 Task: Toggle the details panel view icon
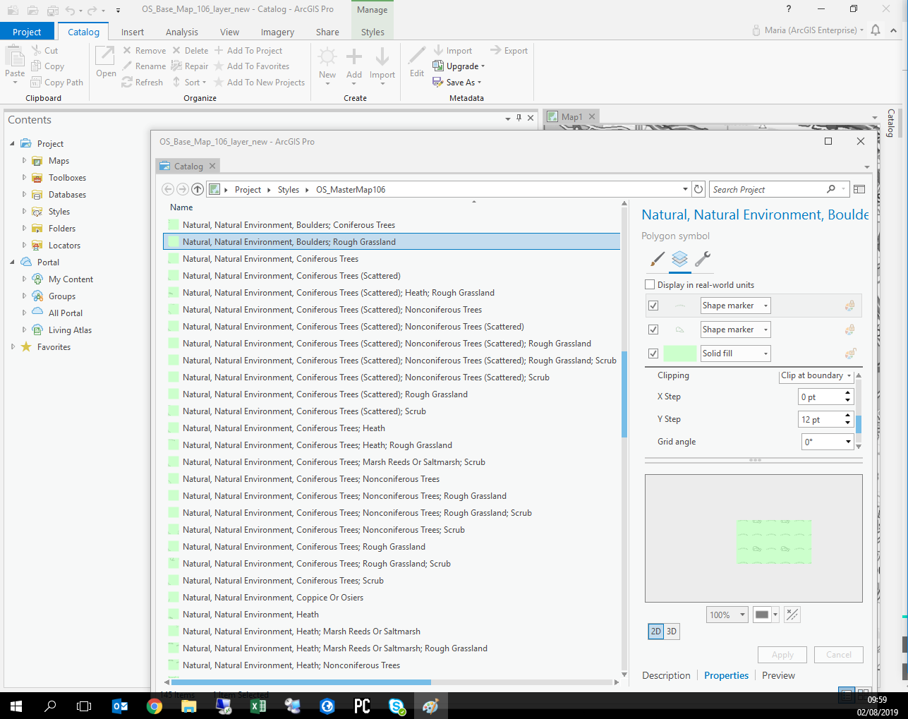tap(859, 189)
